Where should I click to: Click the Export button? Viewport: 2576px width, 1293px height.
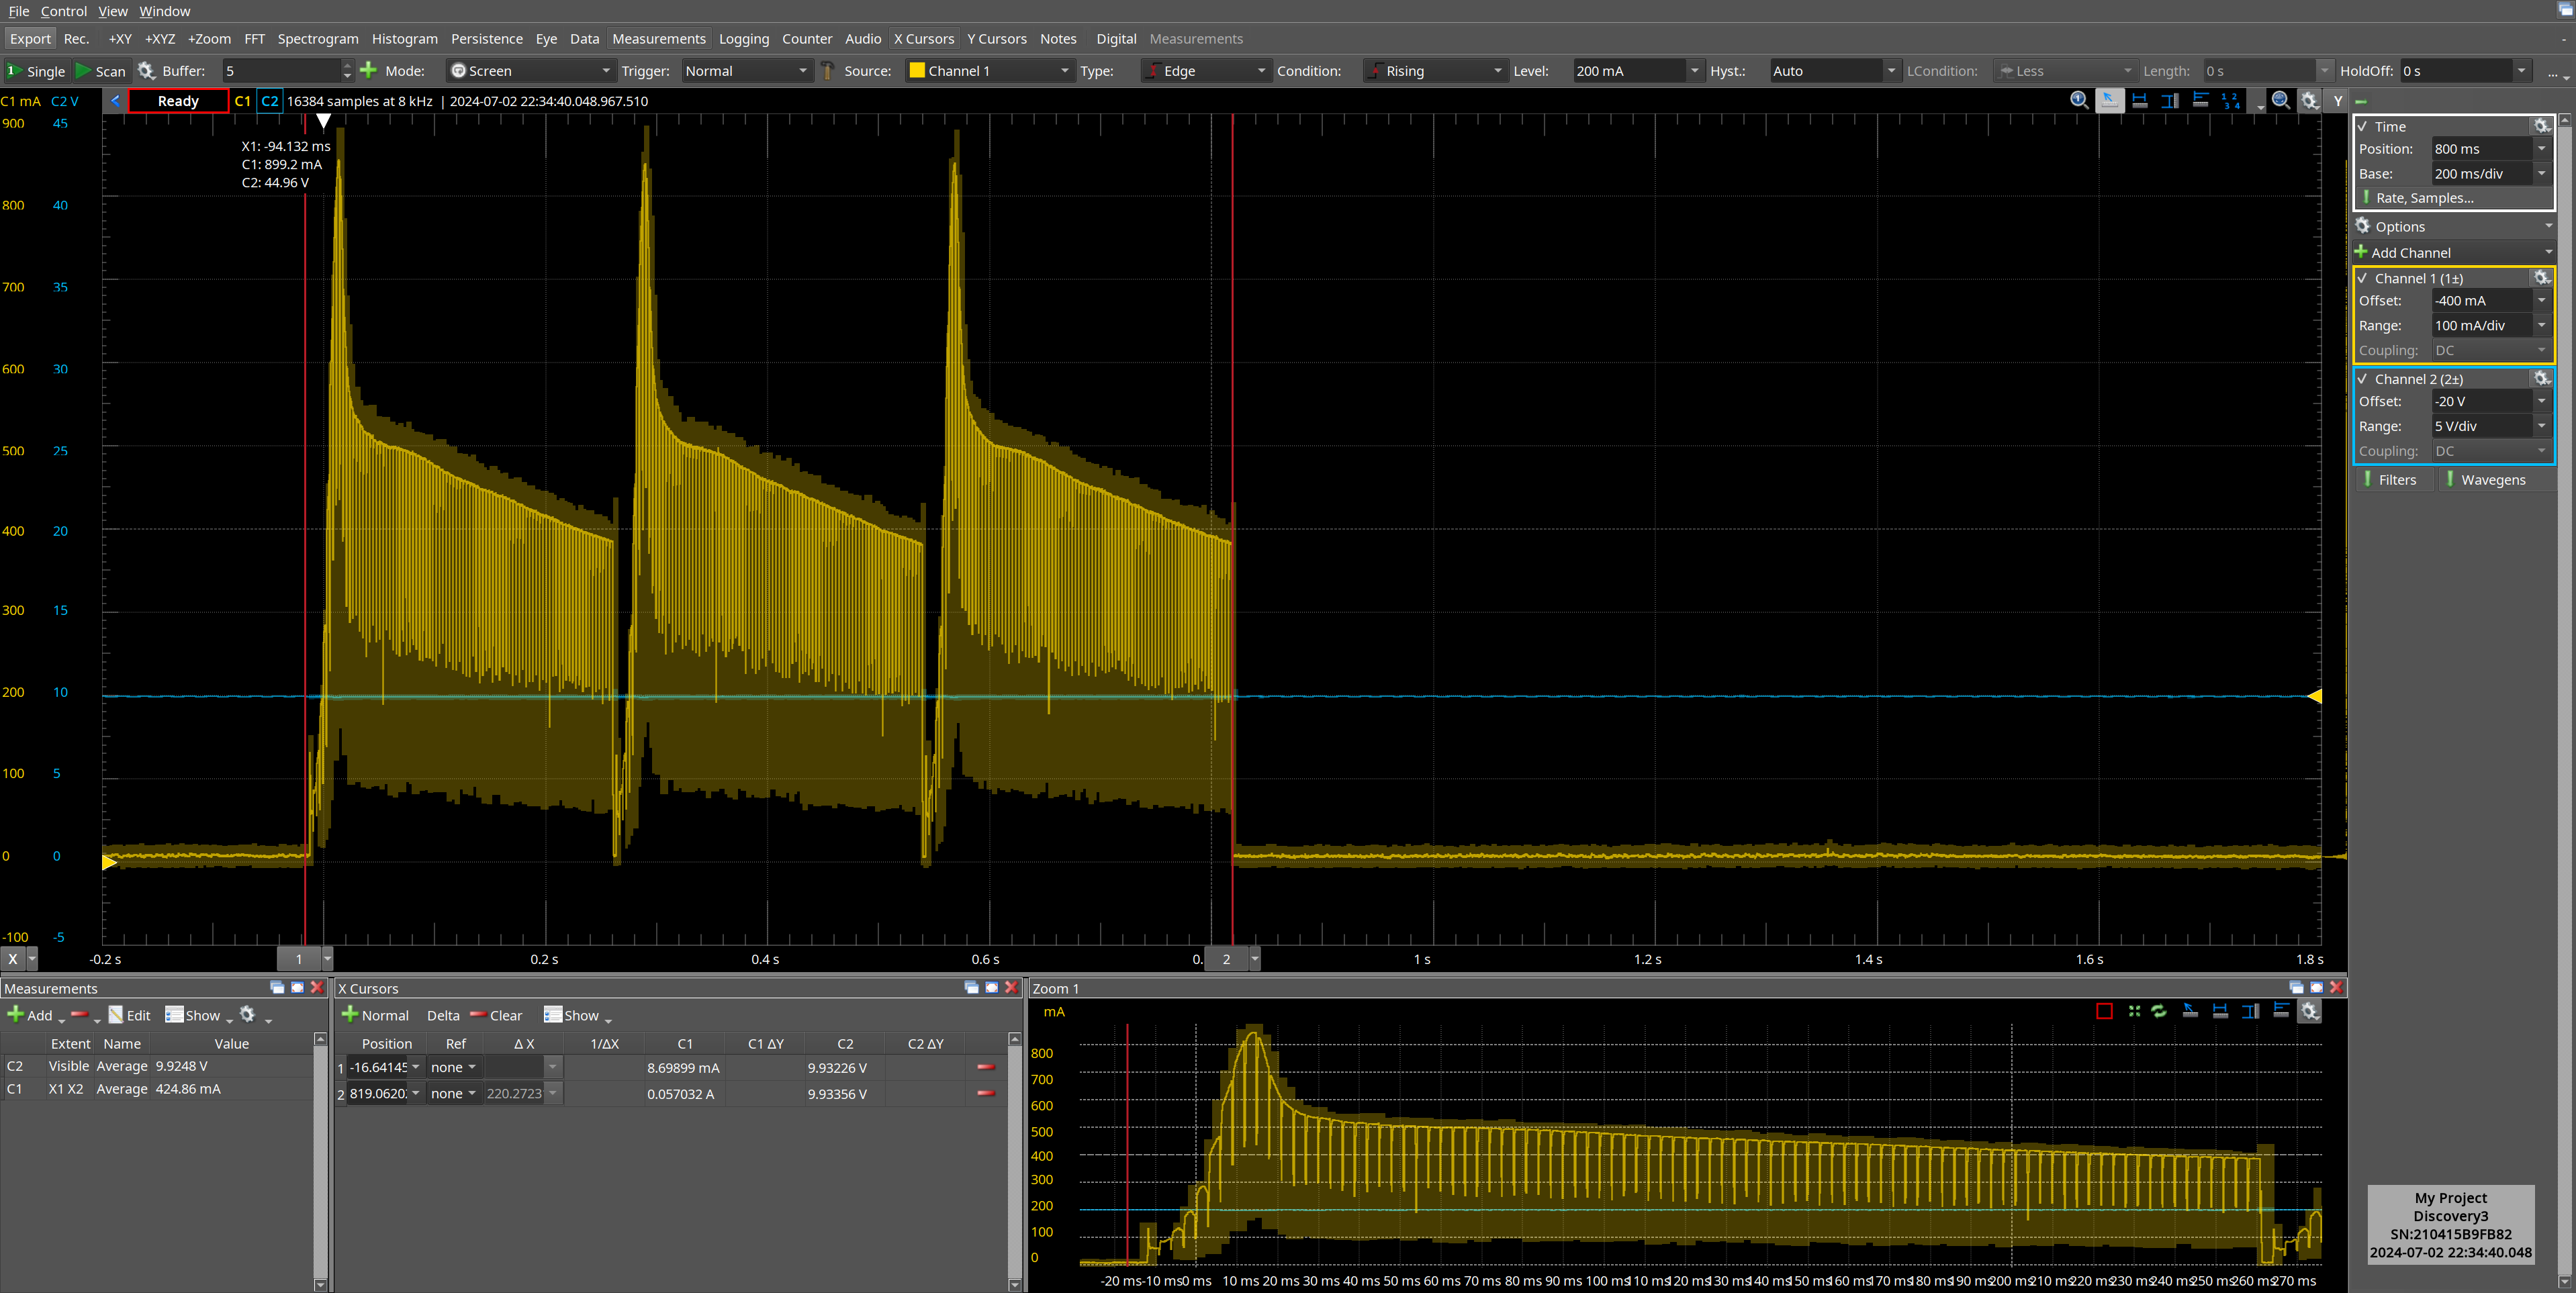[x=30, y=39]
